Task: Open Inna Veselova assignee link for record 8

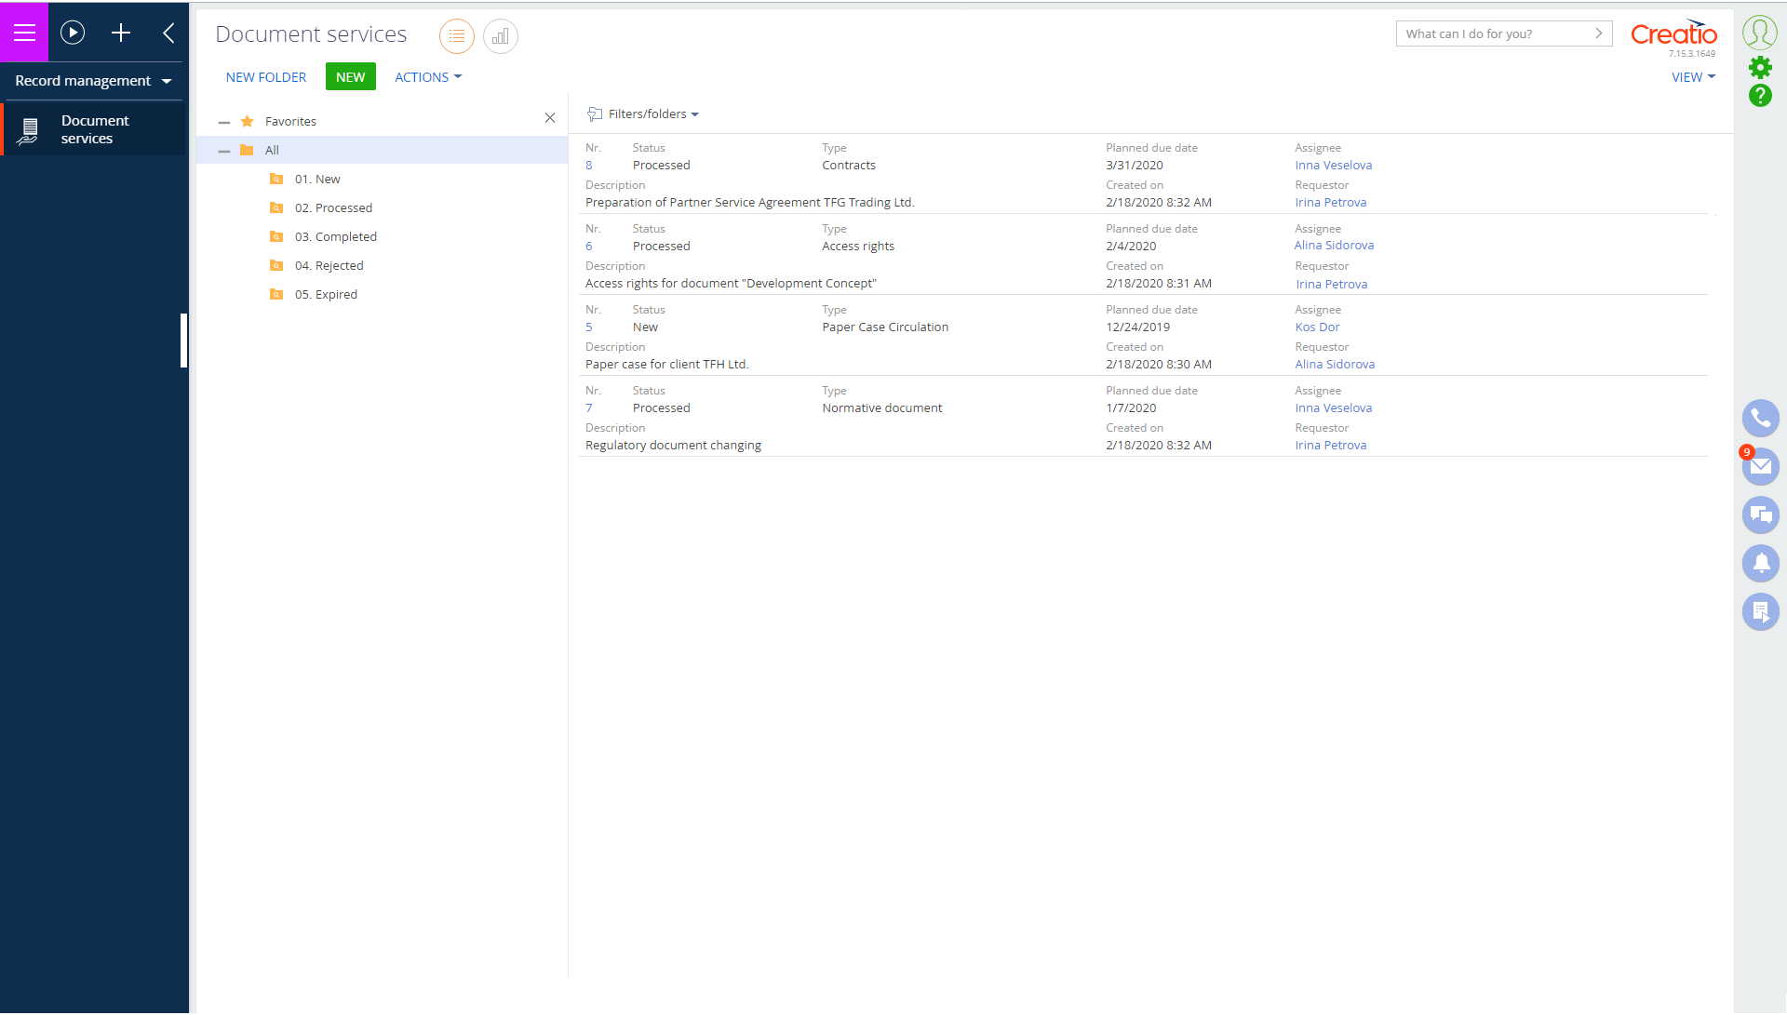Action: [1333, 166]
